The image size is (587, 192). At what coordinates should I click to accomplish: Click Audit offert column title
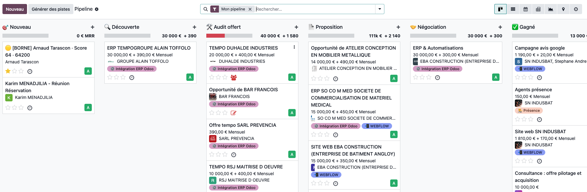(227, 27)
